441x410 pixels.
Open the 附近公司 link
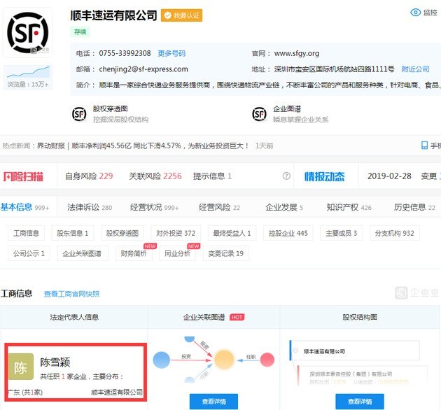[x=415, y=69]
